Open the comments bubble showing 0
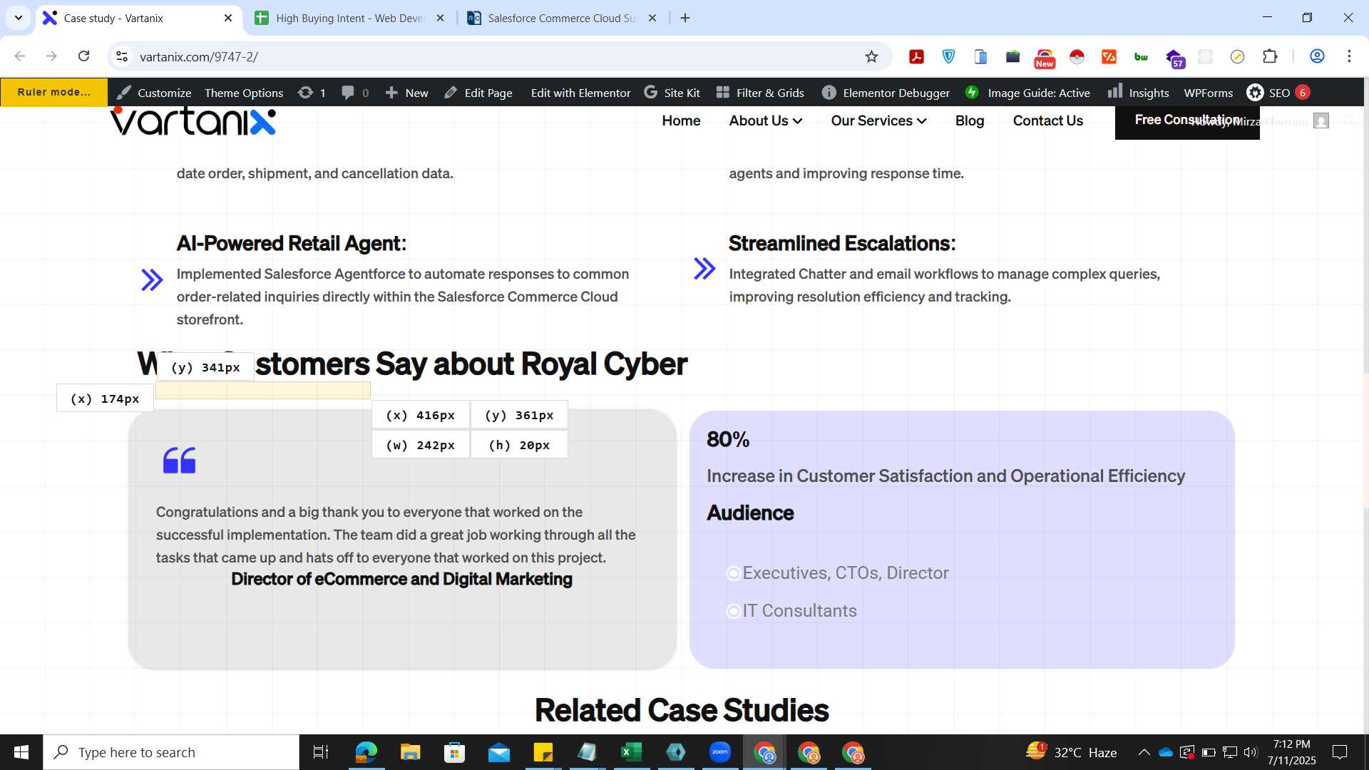The width and height of the screenshot is (1369, 770). click(x=355, y=93)
